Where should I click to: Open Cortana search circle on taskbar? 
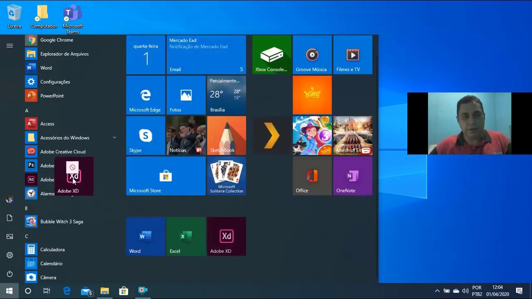coord(28,291)
